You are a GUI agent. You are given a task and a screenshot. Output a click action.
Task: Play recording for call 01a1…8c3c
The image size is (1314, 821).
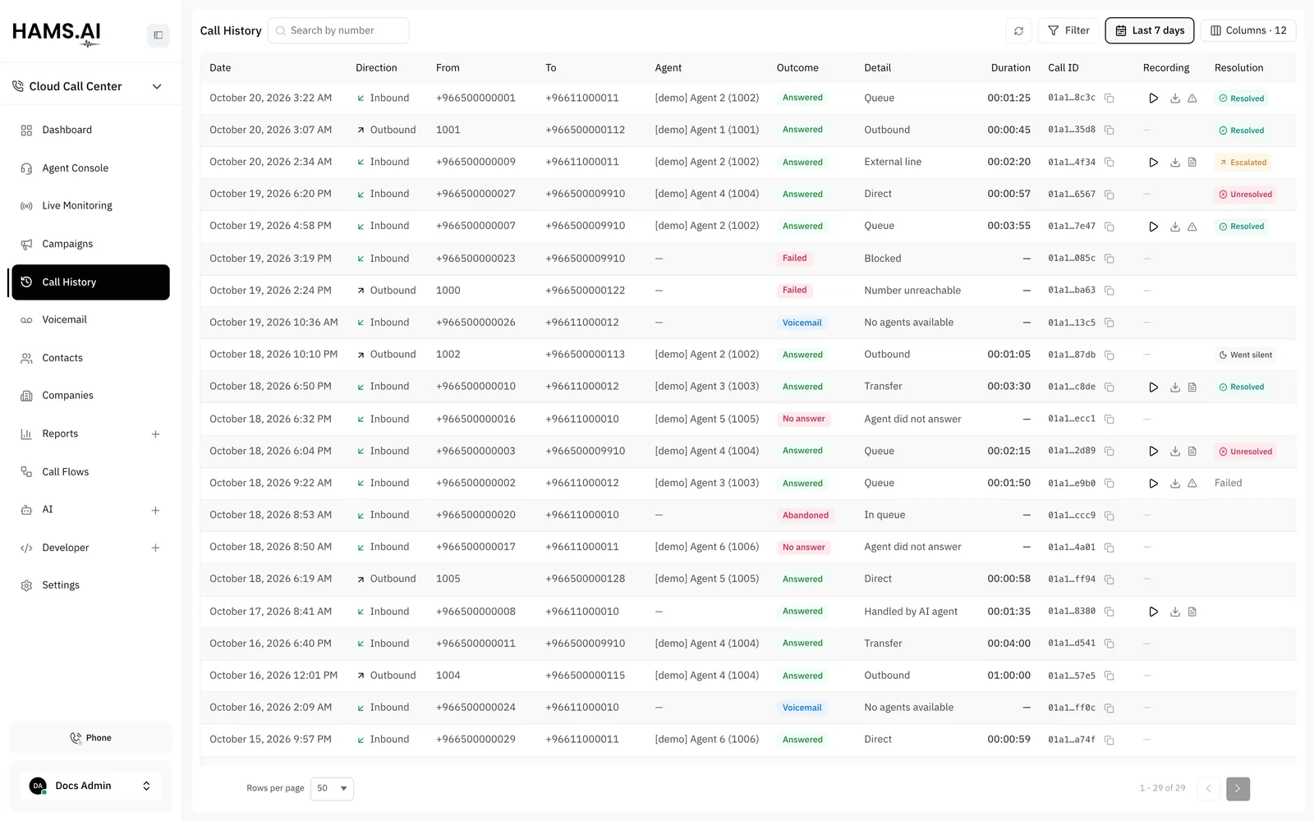coord(1153,99)
